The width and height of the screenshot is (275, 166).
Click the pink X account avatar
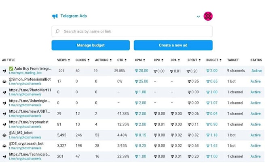208,16
